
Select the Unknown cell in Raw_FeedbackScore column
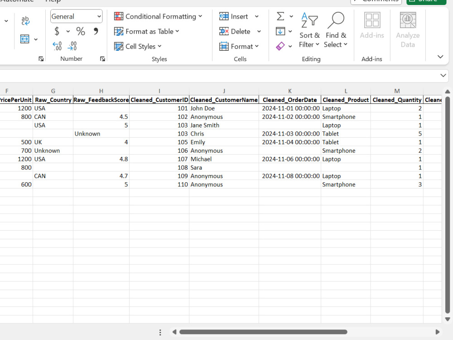click(x=101, y=134)
